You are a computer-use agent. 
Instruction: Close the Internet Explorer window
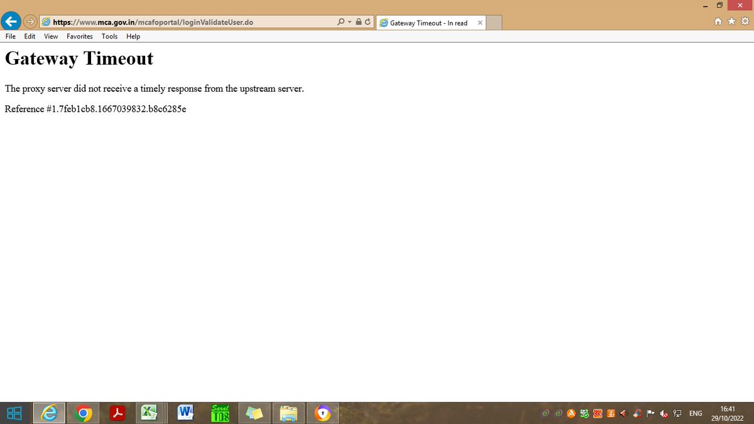741,6
